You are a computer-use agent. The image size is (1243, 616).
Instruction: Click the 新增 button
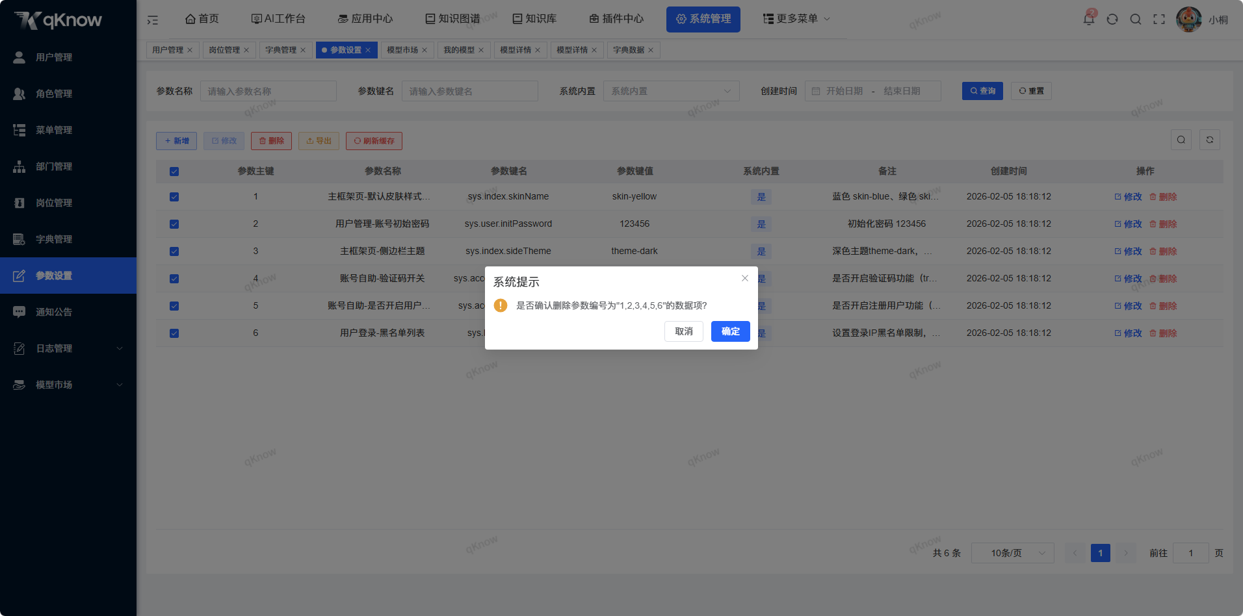point(176,141)
